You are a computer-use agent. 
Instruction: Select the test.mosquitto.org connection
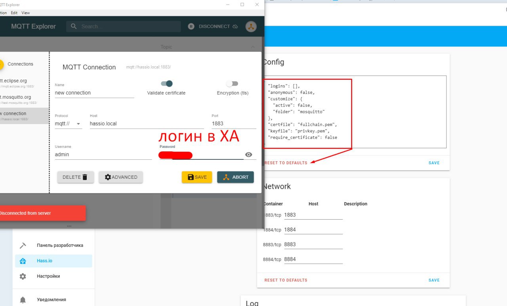(x=24, y=99)
